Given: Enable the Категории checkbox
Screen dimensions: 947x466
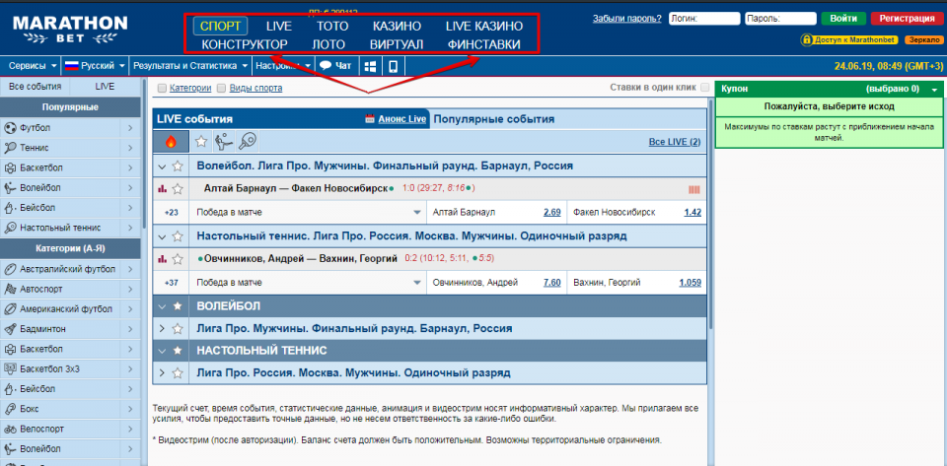Looking at the screenshot, I should [x=163, y=89].
